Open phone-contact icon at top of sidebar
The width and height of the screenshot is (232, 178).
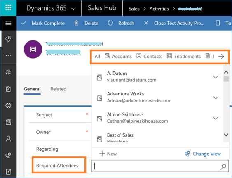(8, 39)
